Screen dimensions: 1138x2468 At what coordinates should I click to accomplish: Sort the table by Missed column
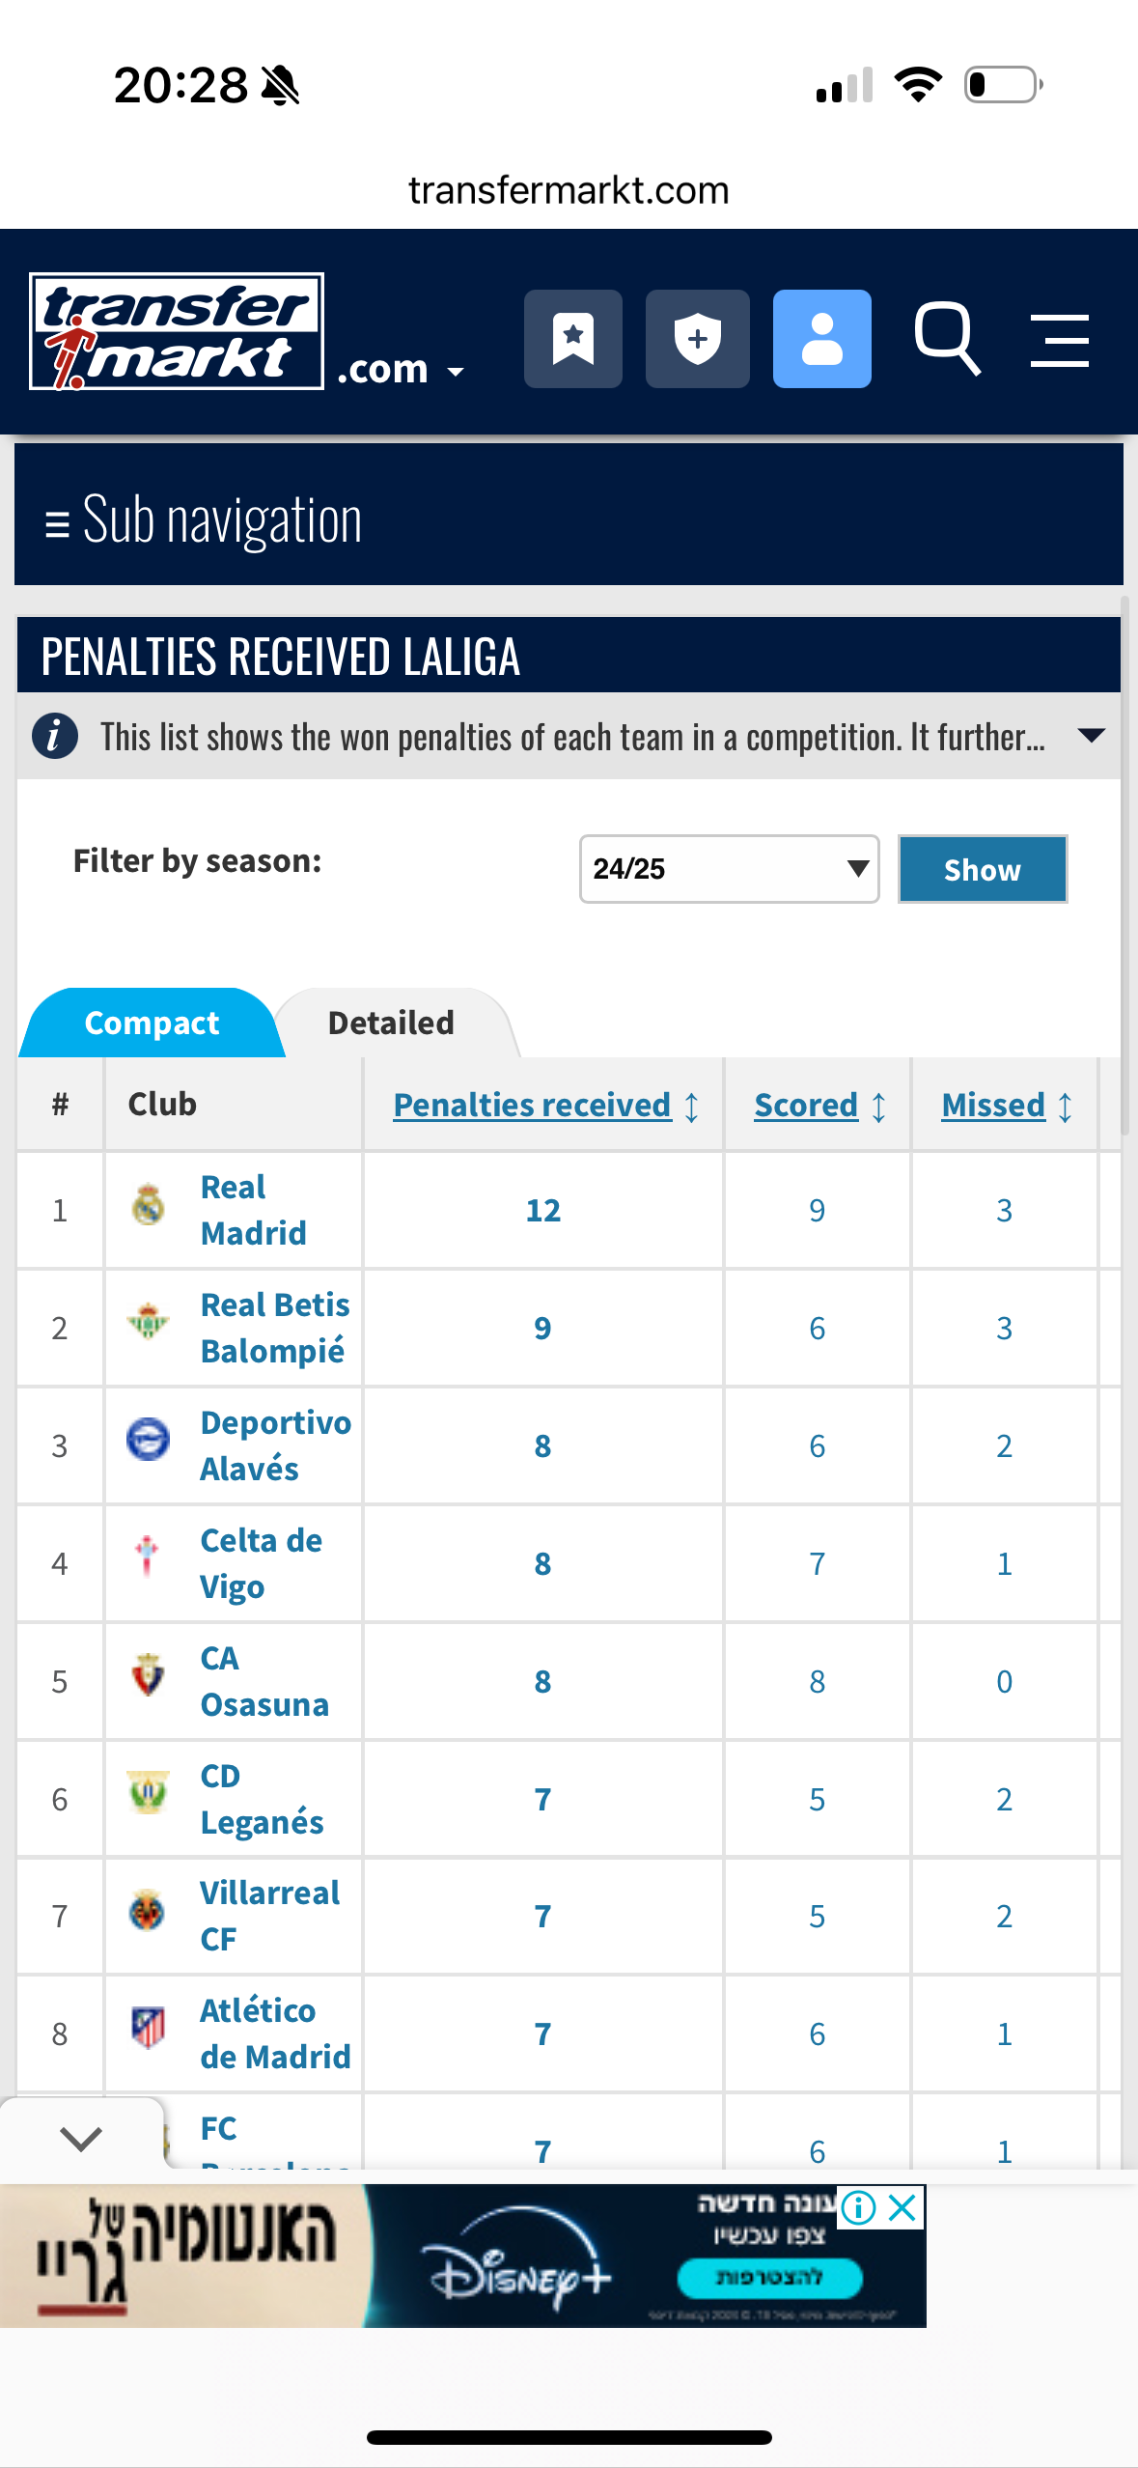coord(993,1105)
